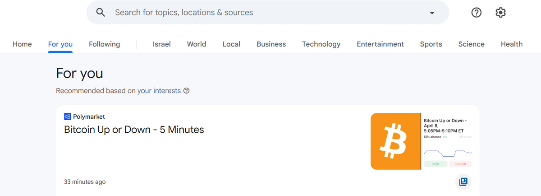The width and height of the screenshot is (541, 196).
Task: Go to the World tab
Action: [197, 44]
